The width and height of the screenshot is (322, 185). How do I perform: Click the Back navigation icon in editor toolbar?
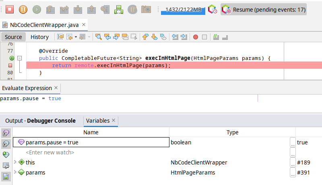70,37
